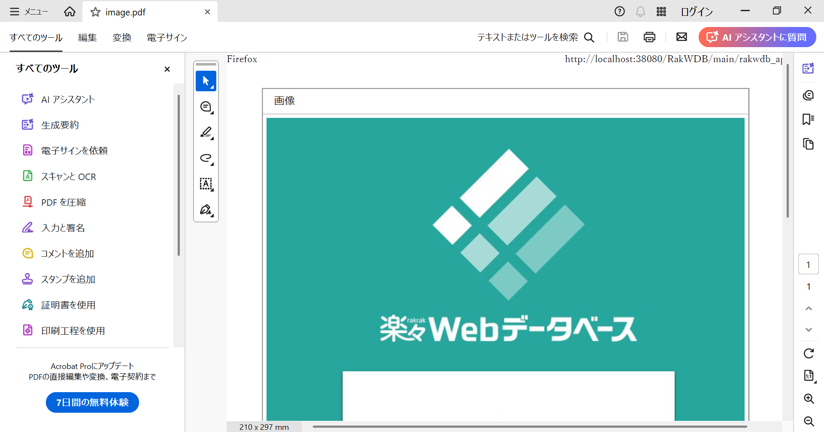
Task: Go to next page with down chevron
Action: (809, 329)
